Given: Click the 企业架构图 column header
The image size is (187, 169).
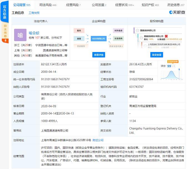Looking at the screenshot, I should pyautogui.click(x=98, y=21).
